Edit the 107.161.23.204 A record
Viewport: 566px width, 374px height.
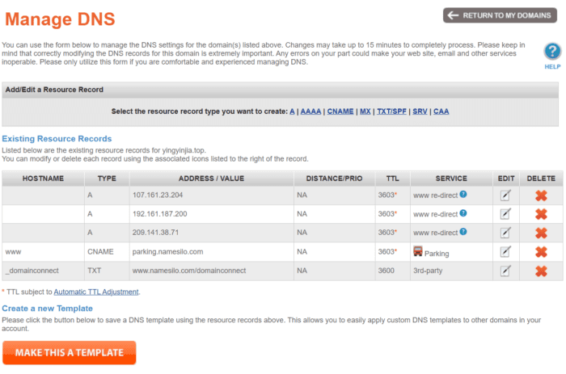[x=505, y=195]
